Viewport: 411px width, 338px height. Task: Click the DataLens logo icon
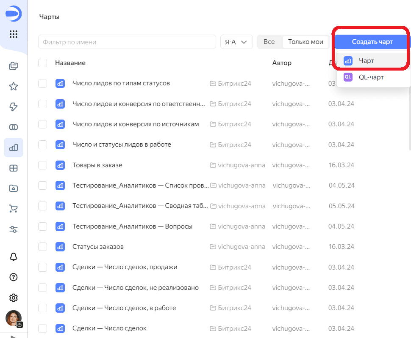coord(14,14)
